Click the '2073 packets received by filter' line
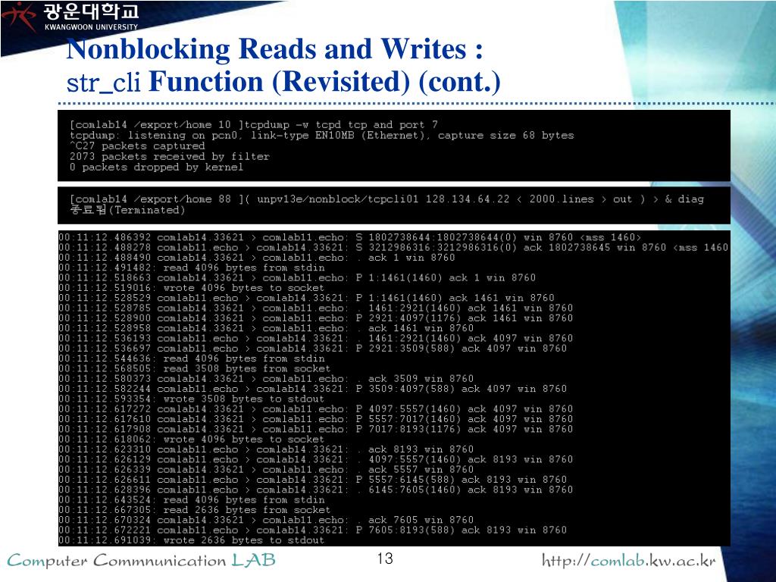This screenshot has width=776, height=582. click(x=170, y=156)
